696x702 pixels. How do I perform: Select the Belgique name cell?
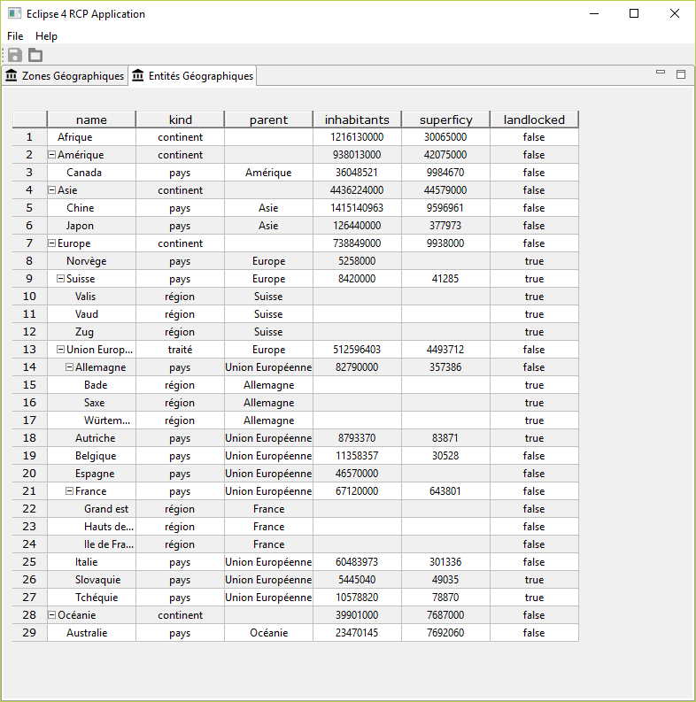(x=91, y=456)
